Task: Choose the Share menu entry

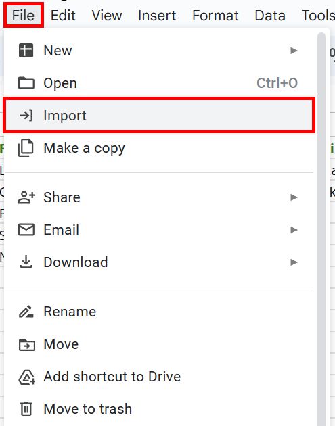Action: 159,197
